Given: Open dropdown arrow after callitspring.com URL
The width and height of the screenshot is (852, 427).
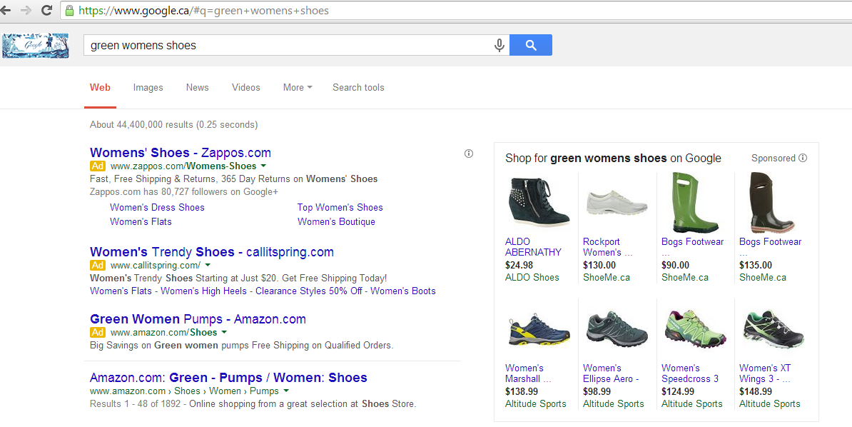Looking at the screenshot, I should 208,266.
